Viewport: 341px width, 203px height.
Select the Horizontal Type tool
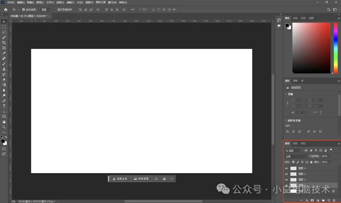[4, 106]
